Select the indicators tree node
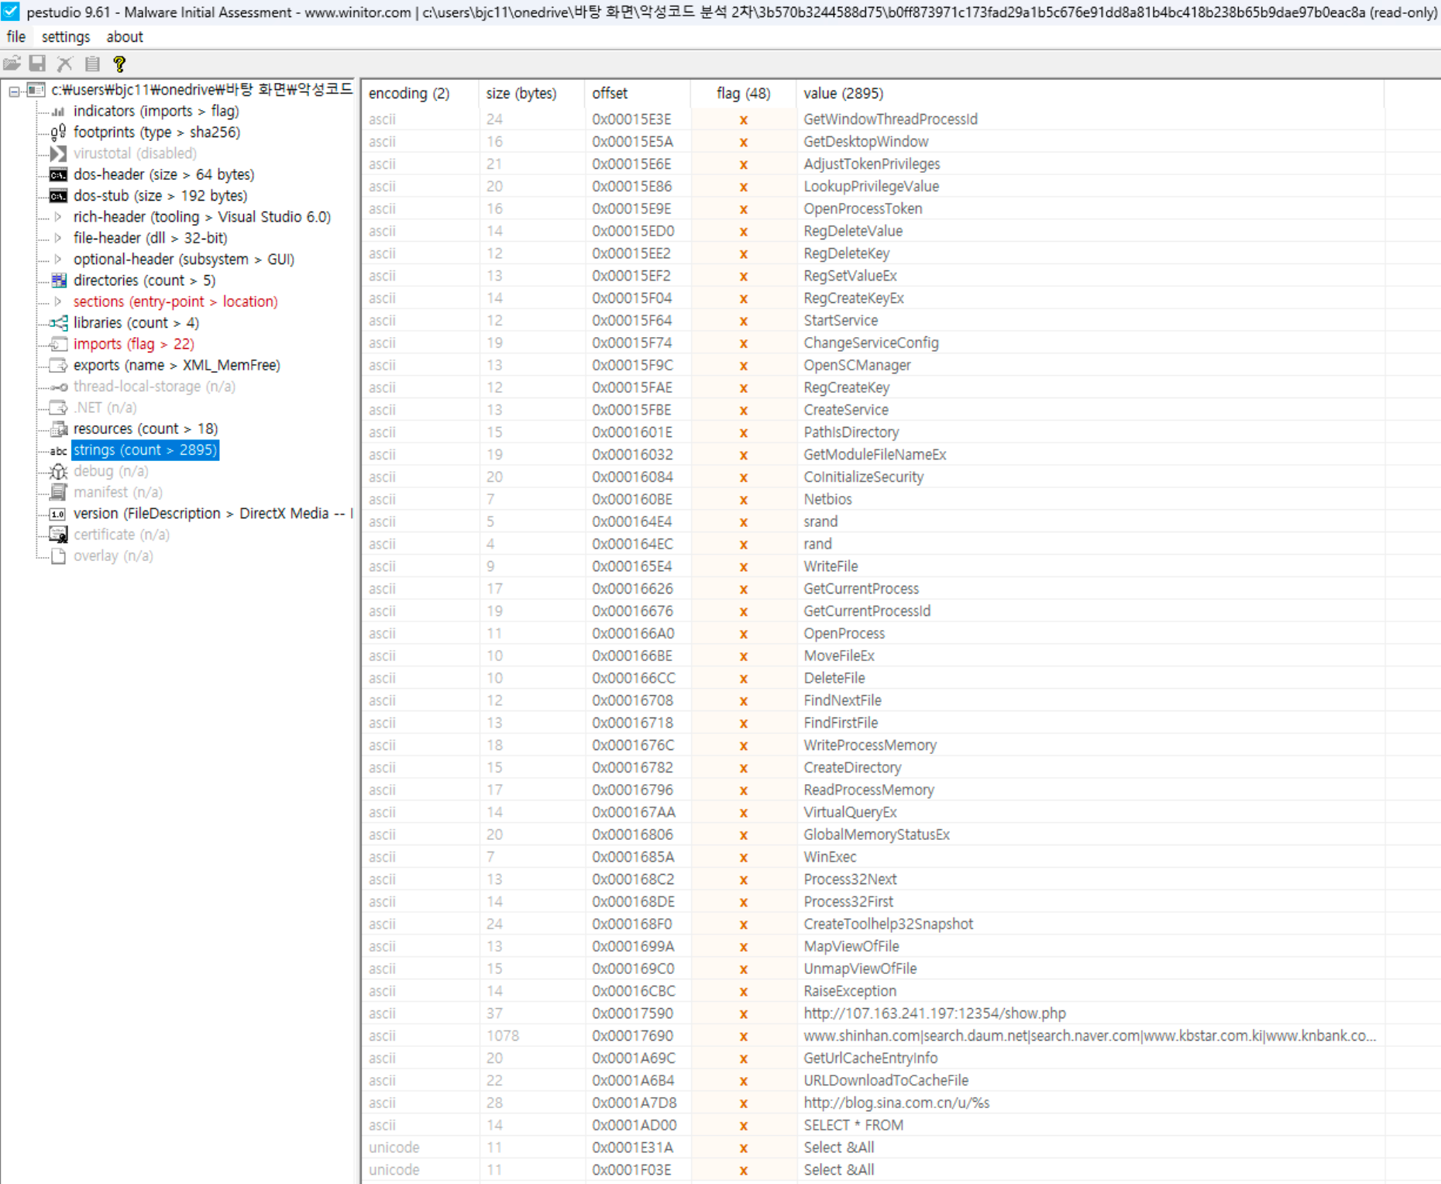This screenshot has width=1441, height=1184. (x=155, y=111)
